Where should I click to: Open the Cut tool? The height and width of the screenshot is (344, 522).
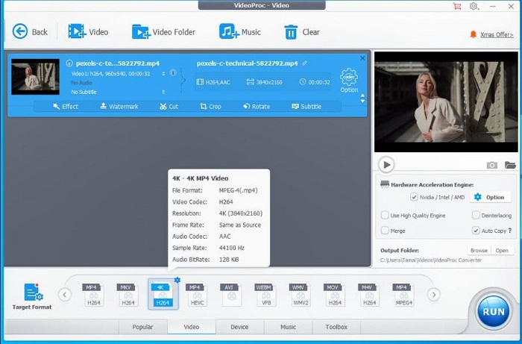168,107
